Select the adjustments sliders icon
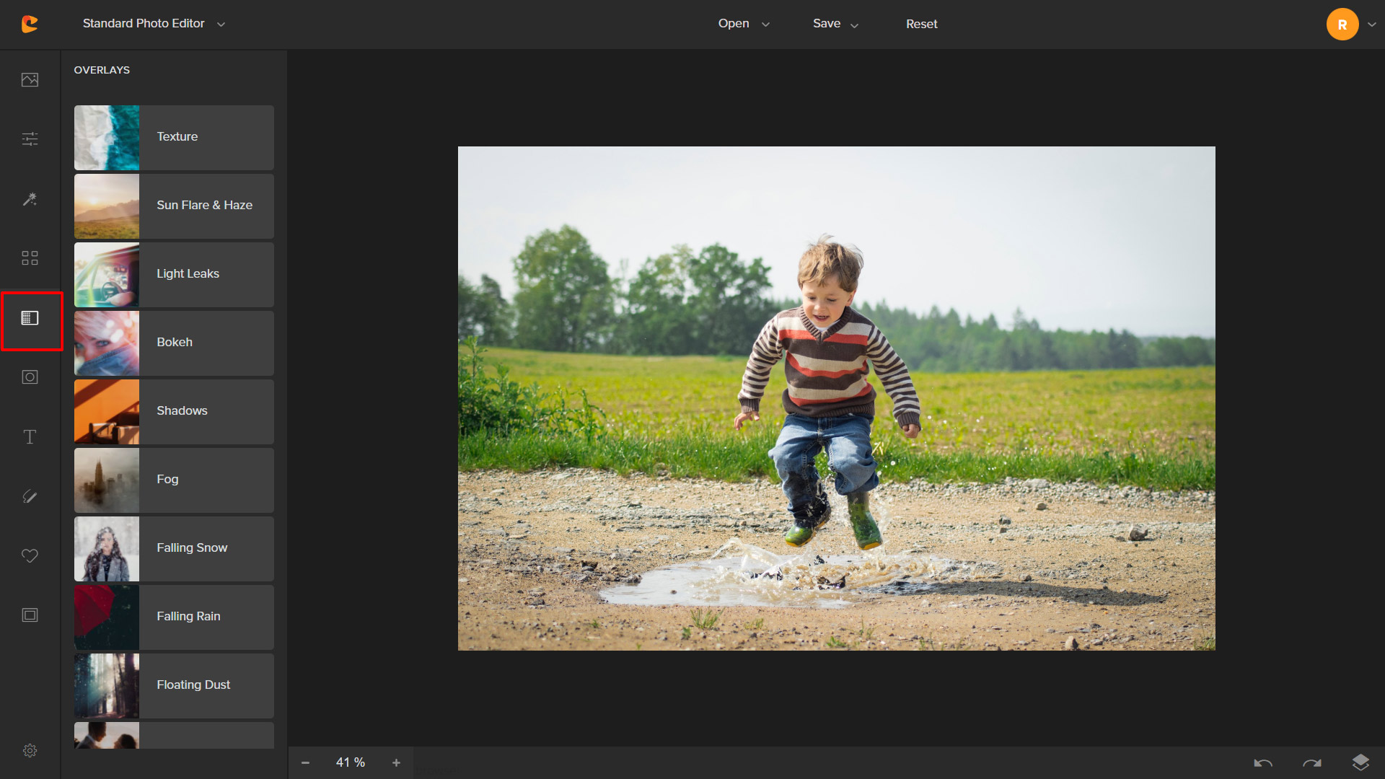 click(30, 139)
